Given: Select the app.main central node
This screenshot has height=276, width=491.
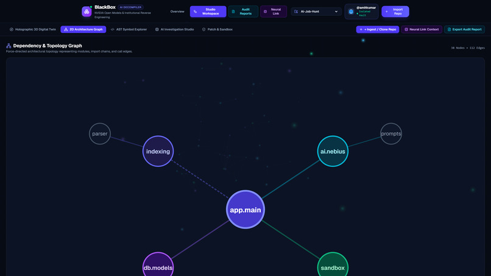Looking at the screenshot, I should [x=245, y=210].
